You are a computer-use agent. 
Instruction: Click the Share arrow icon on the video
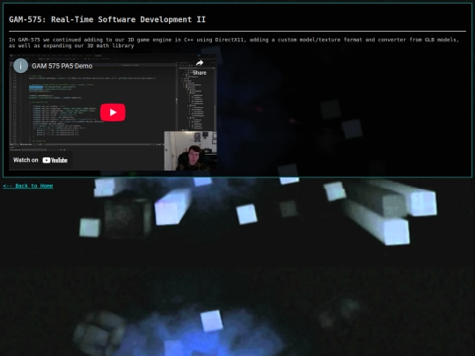click(200, 63)
